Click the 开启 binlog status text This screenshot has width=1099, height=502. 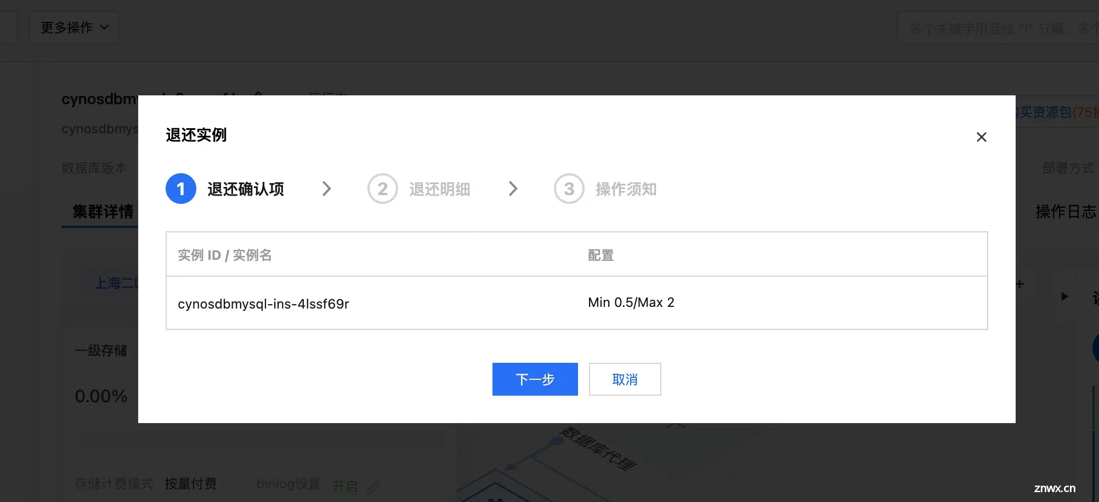[x=345, y=486]
